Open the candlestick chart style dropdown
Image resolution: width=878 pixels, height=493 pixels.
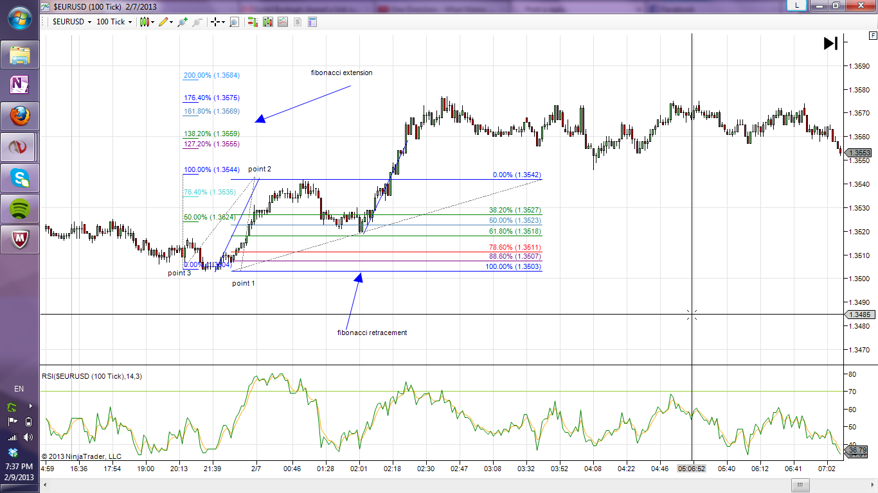click(x=146, y=22)
